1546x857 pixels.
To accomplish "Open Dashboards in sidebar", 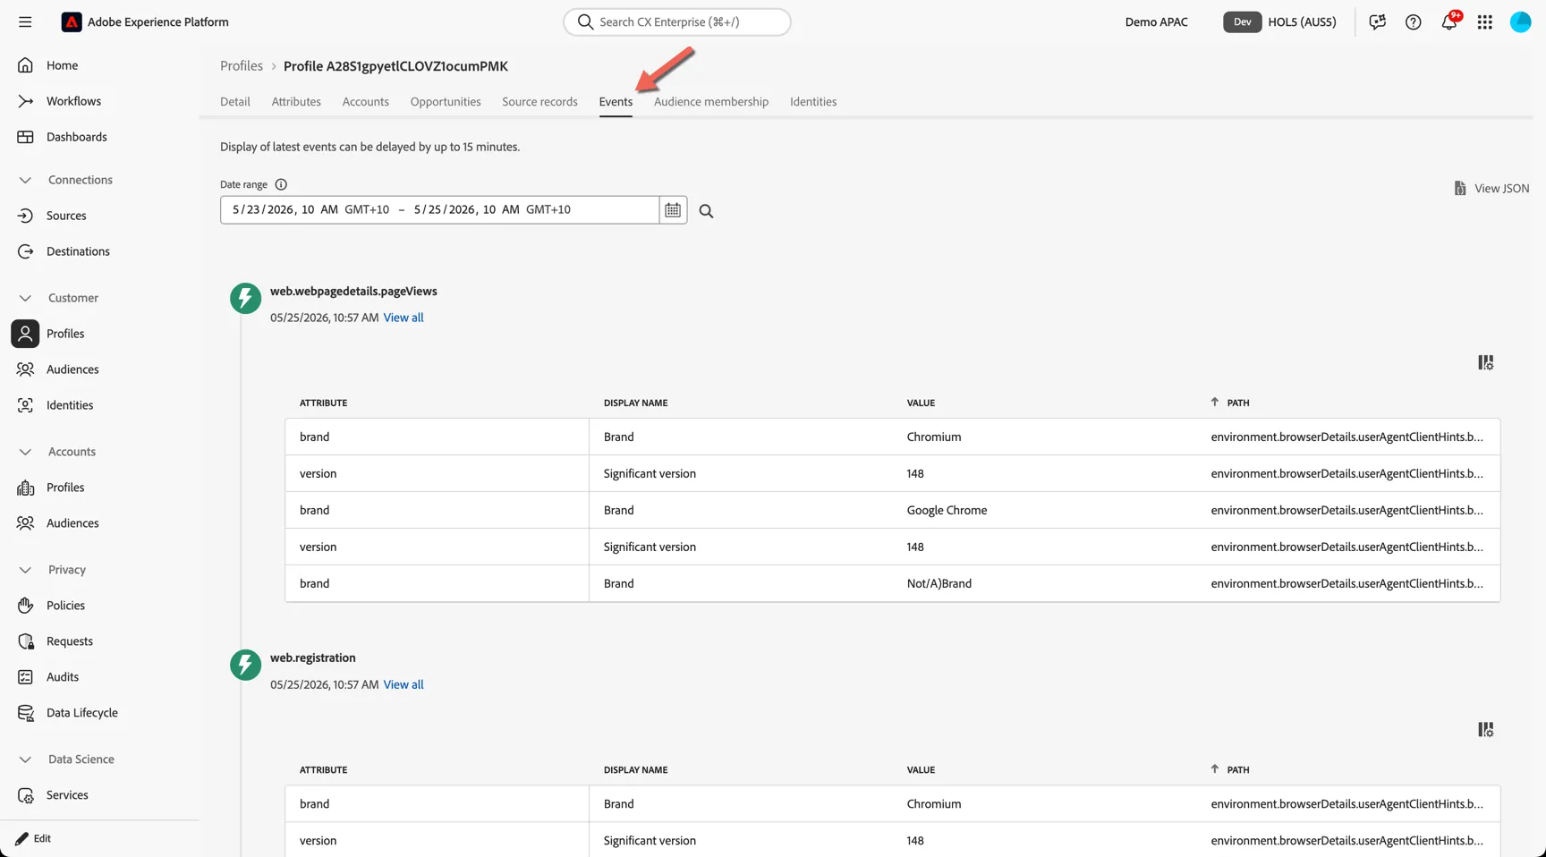I will [x=76, y=137].
